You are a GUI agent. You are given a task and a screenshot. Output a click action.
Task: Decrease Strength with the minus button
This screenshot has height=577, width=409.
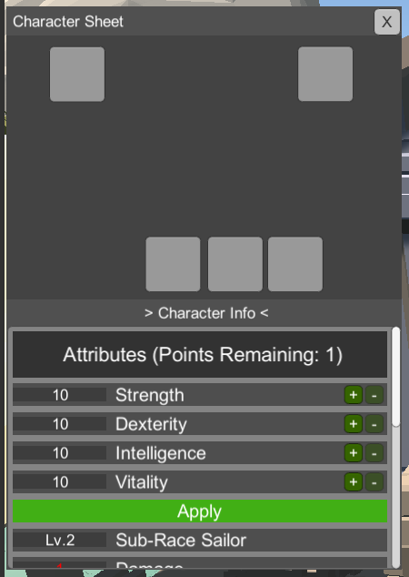[x=374, y=395]
